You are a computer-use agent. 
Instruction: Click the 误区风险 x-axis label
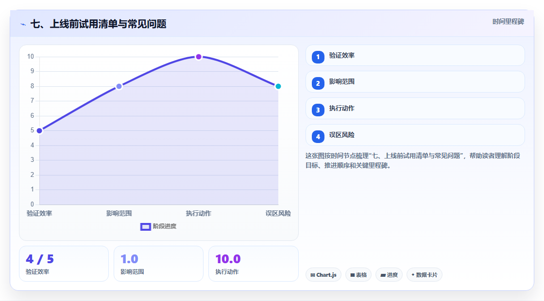click(278, 213)
